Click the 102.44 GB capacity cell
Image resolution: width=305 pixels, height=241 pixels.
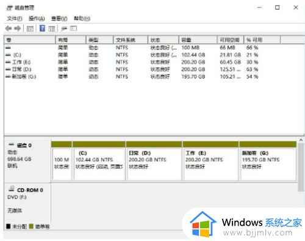coord(193,55)
